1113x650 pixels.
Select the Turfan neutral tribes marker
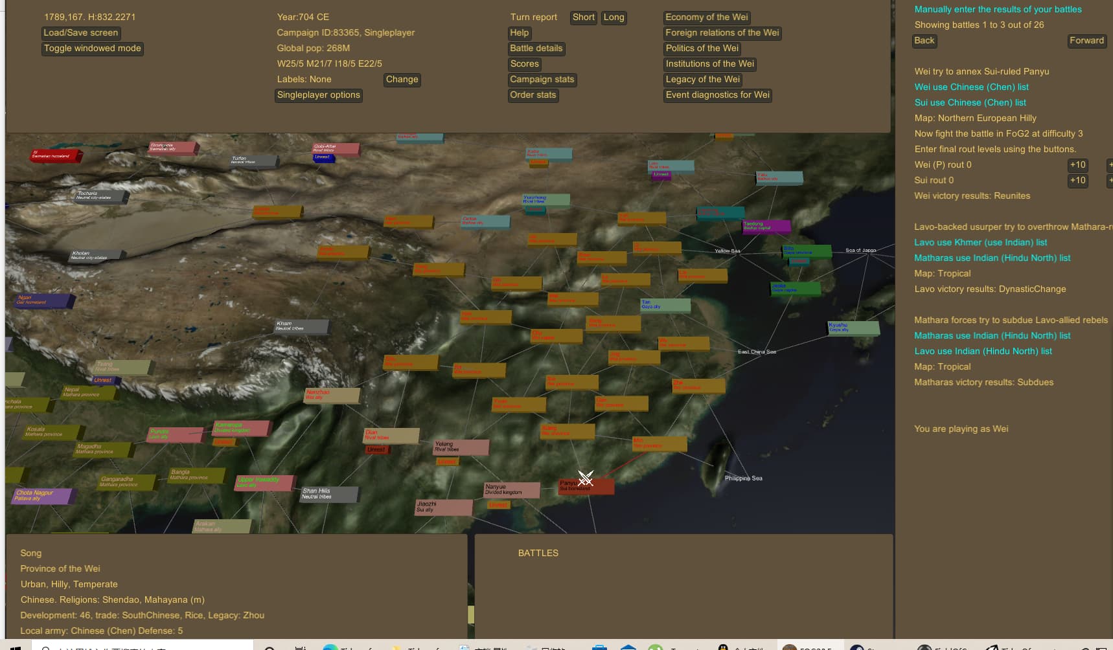[x=254, y=161]
